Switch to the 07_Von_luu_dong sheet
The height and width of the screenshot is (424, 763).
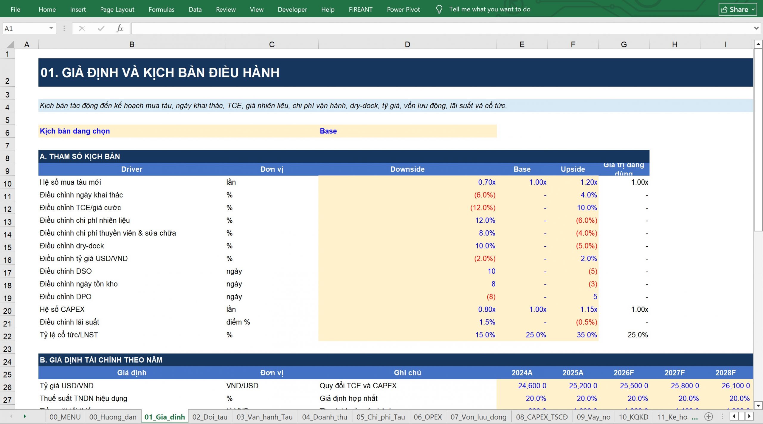click(x=478, y=417)
